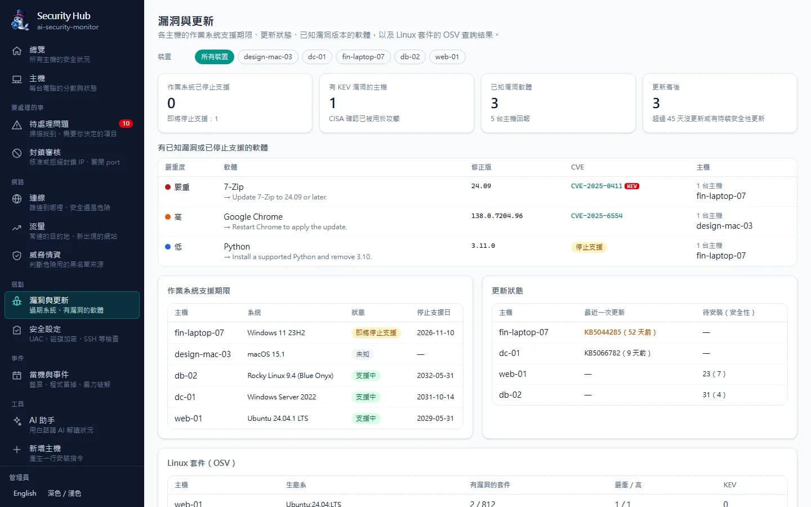The width and height of the screenshot is (811, 507).
Task: Select the 所有裝置 filter chip
Action: coord(215,57)
